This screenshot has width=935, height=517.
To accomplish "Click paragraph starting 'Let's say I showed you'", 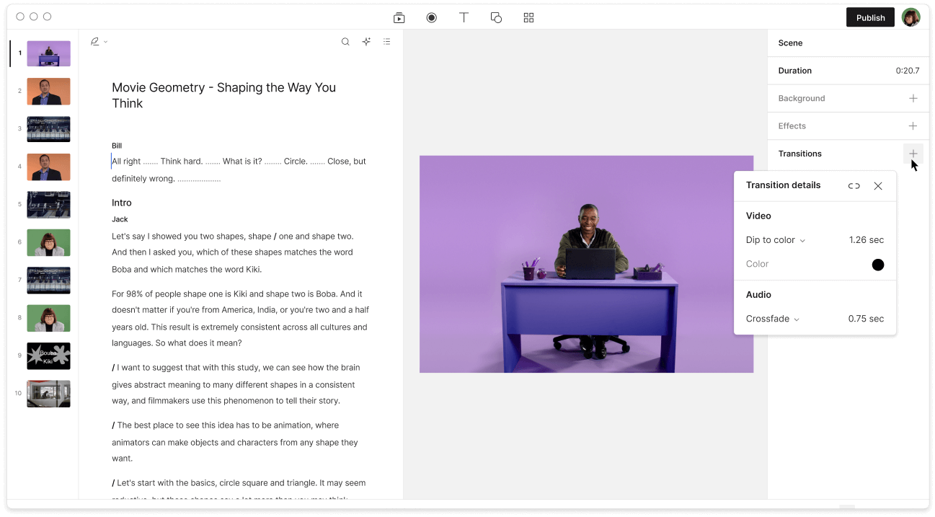I will [233, 253].
